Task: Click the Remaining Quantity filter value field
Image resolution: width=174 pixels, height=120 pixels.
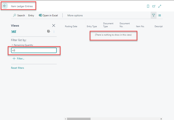Action: (34, 50)
